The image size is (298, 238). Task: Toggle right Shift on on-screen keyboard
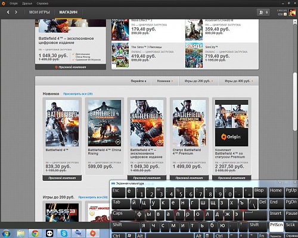coord(257,227)
